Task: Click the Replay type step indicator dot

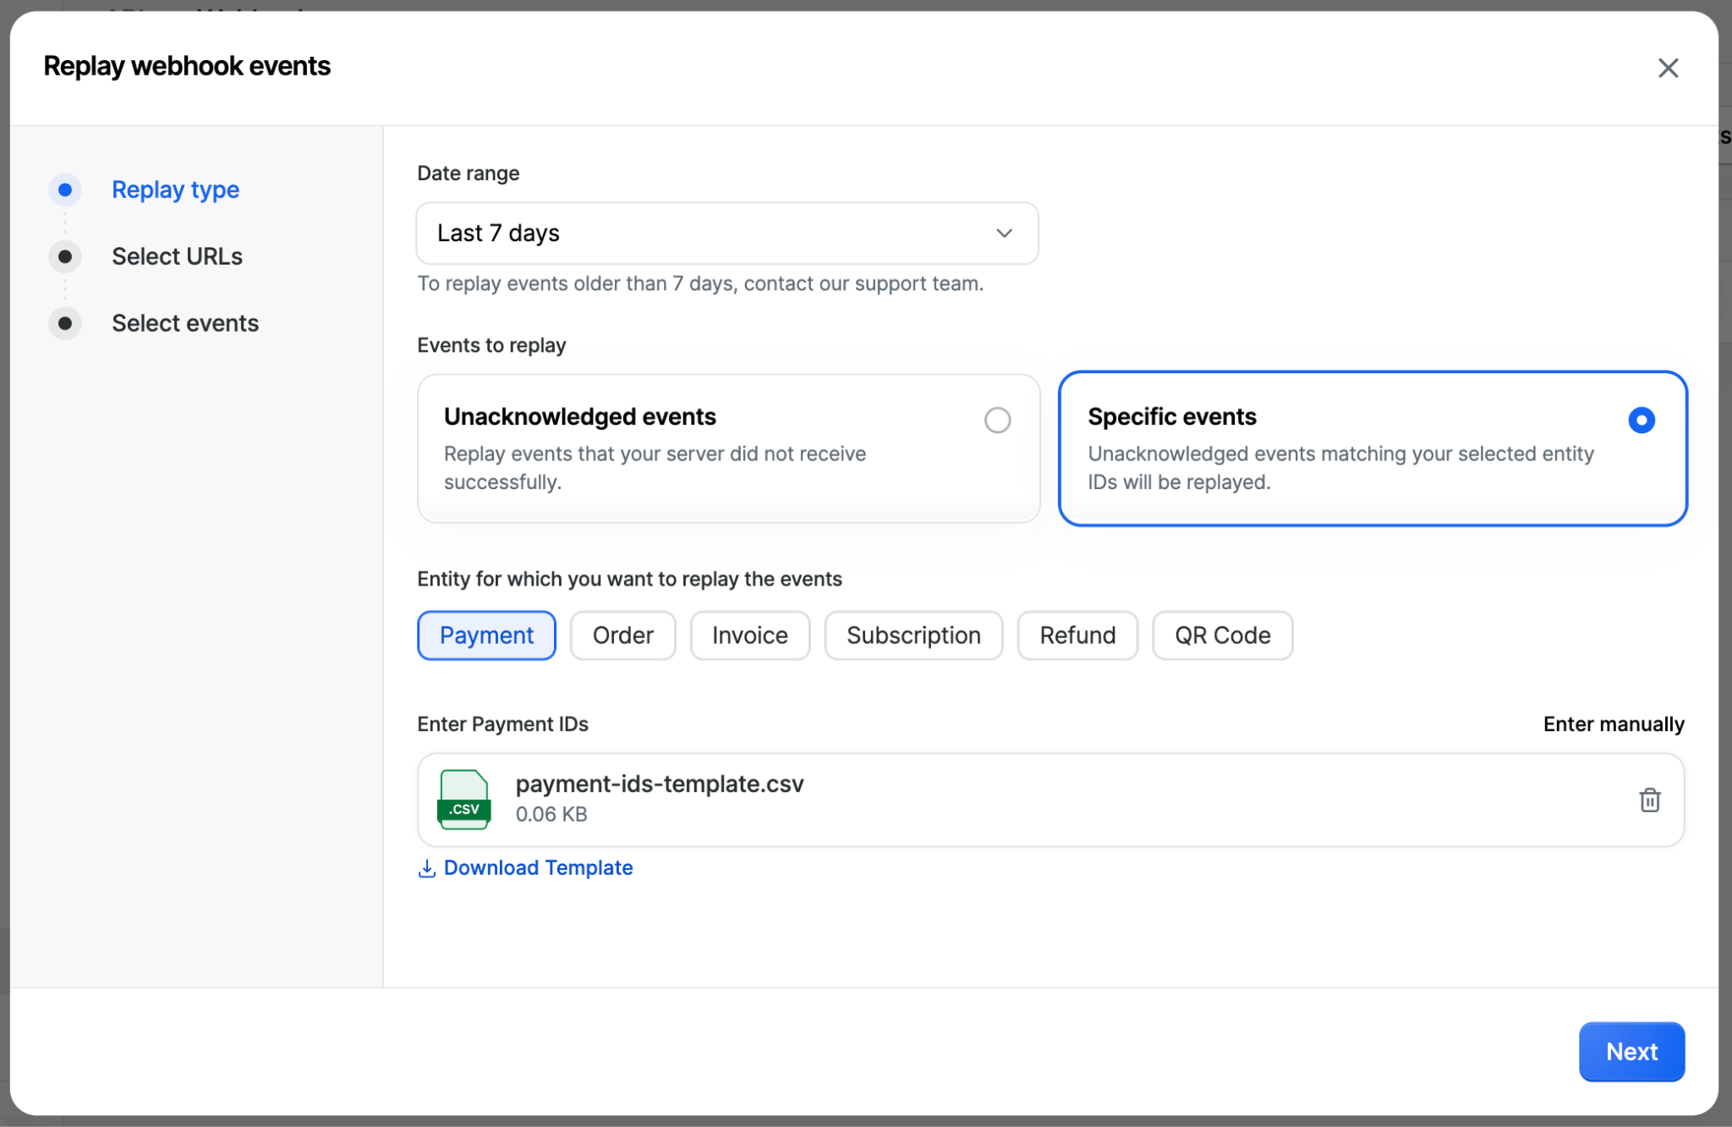Action: pos(65,190)
